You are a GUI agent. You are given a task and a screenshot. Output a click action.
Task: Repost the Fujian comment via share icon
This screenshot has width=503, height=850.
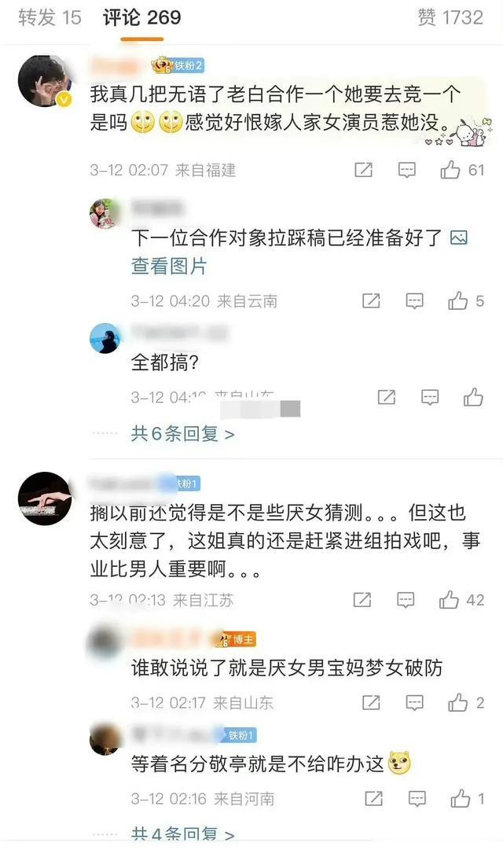(363, 170)
